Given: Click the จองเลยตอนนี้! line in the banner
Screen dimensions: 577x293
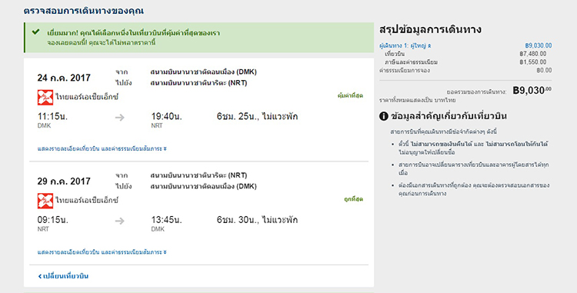Looking at the screenshot, I should (x=102, y=42).
